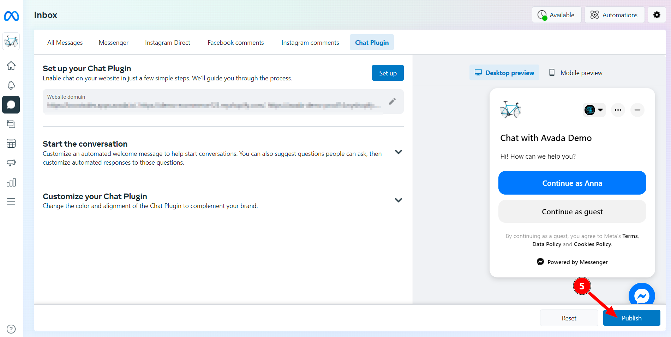
Task: Open Cookies Policy link
Action: click(593, 244)
